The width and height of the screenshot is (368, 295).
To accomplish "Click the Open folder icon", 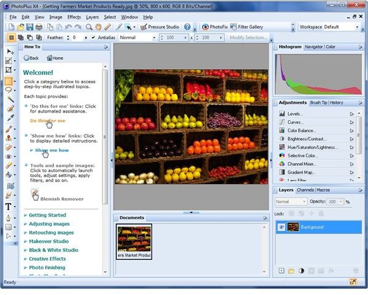I will (x=20, y=27).
